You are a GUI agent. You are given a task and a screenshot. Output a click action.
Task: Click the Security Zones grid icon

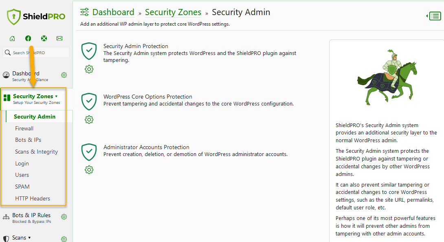coord(7,98)
